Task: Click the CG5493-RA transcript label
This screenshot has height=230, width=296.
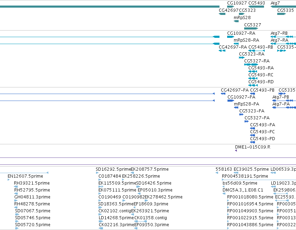Action: click(x=261, y=68)
